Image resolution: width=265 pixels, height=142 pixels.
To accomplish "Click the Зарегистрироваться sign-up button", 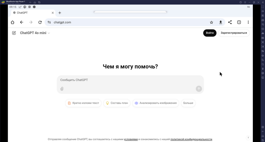I will [x=234, y=33].
